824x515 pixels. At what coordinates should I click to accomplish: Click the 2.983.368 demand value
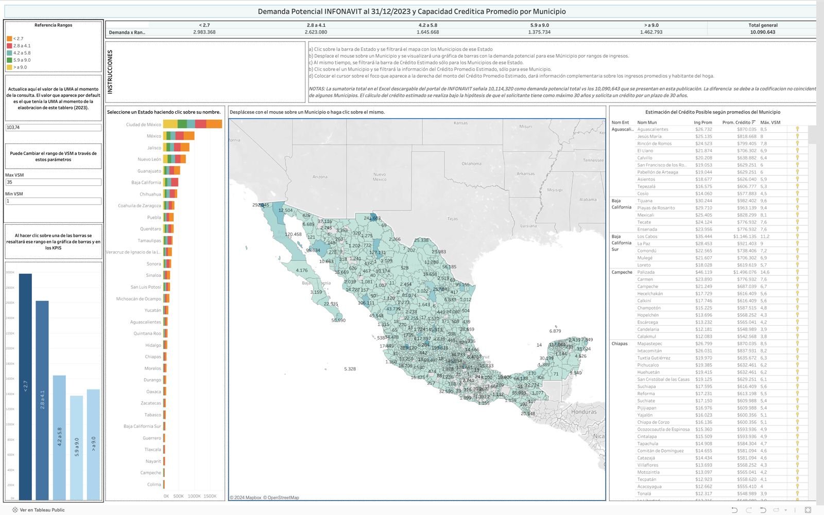tap(204, 32)
